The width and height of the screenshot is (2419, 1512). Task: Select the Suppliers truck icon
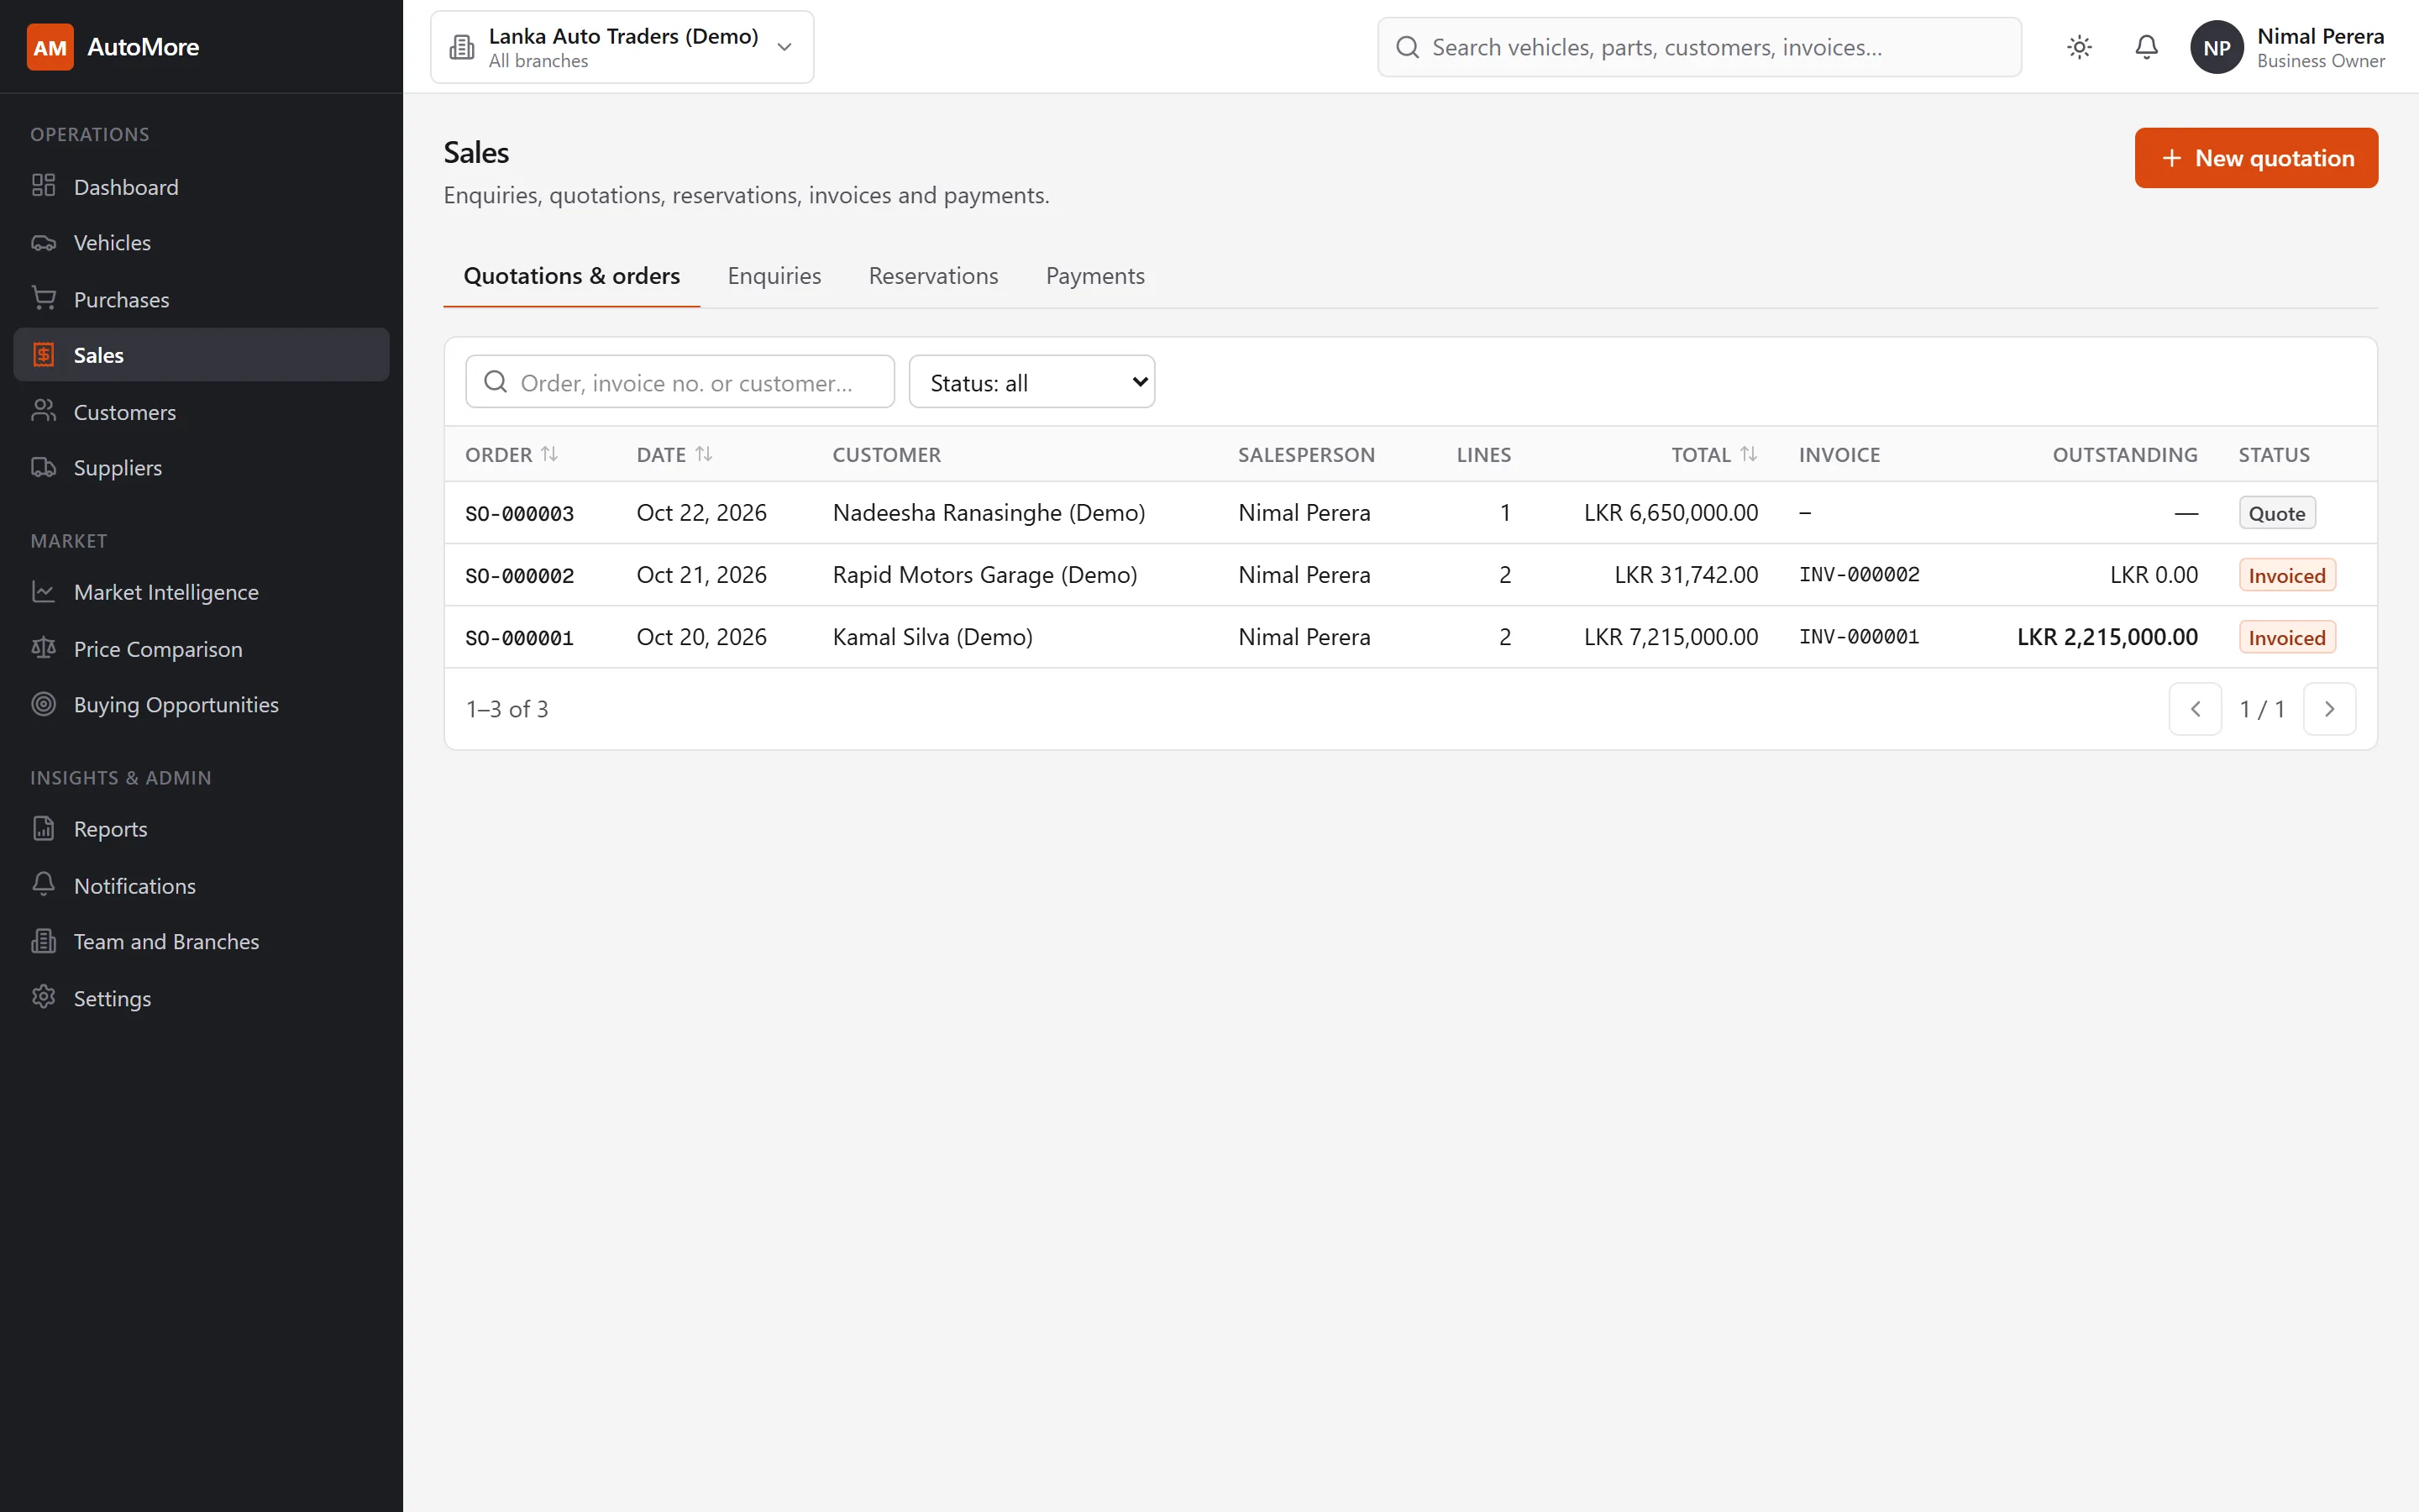click(x=43, y=467)
